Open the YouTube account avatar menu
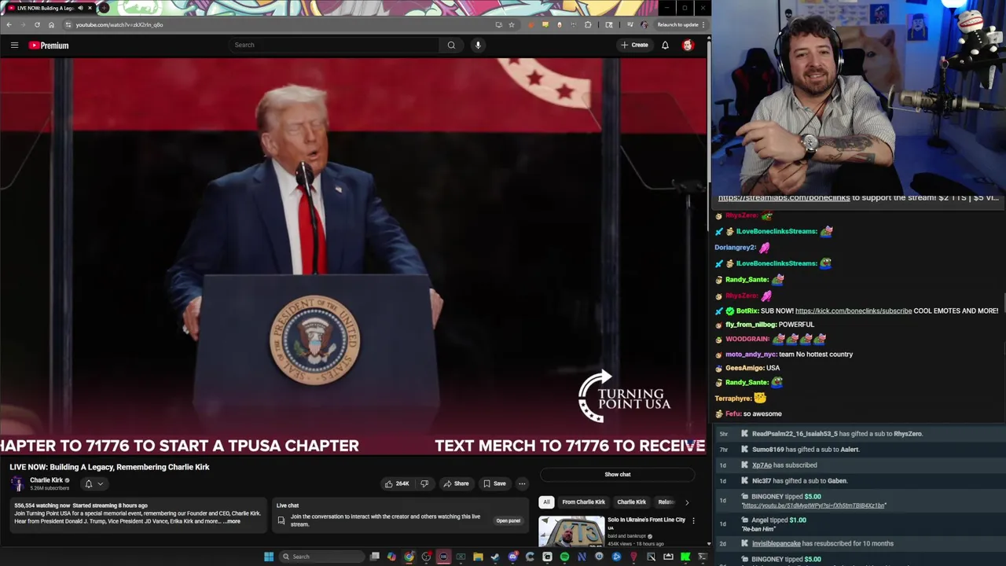Screen dimensions: 1006x566 688,45
